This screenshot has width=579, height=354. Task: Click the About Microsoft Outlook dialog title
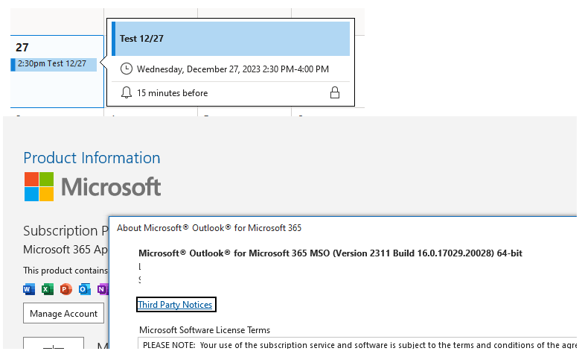pos(209,228)
